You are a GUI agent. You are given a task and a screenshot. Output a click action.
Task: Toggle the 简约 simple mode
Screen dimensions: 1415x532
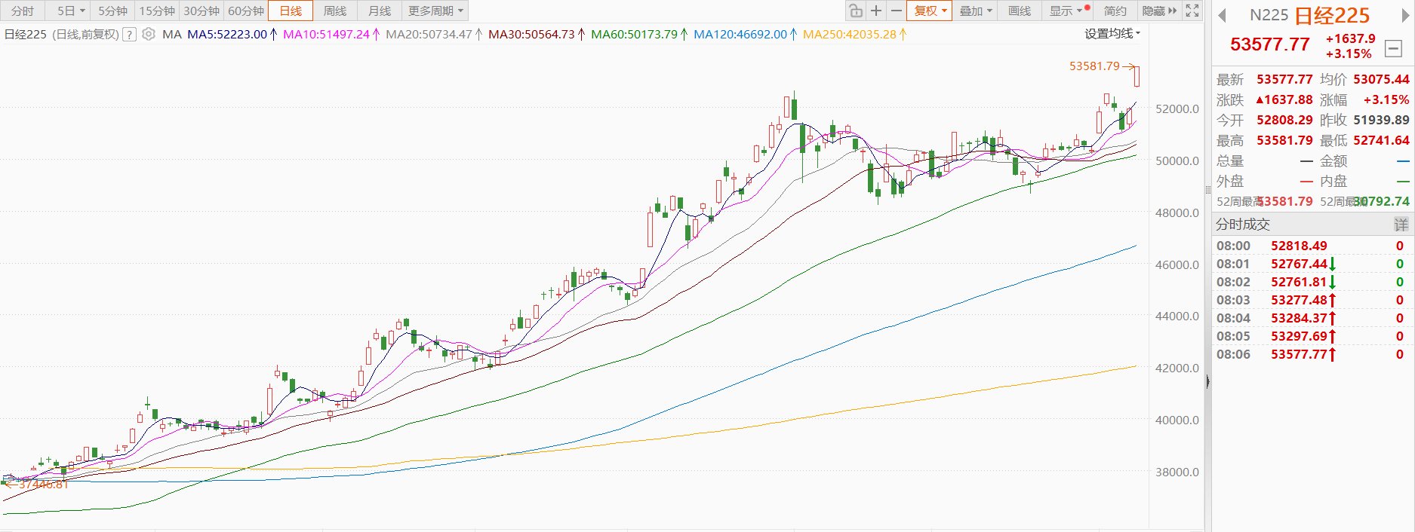[1115, 11]
